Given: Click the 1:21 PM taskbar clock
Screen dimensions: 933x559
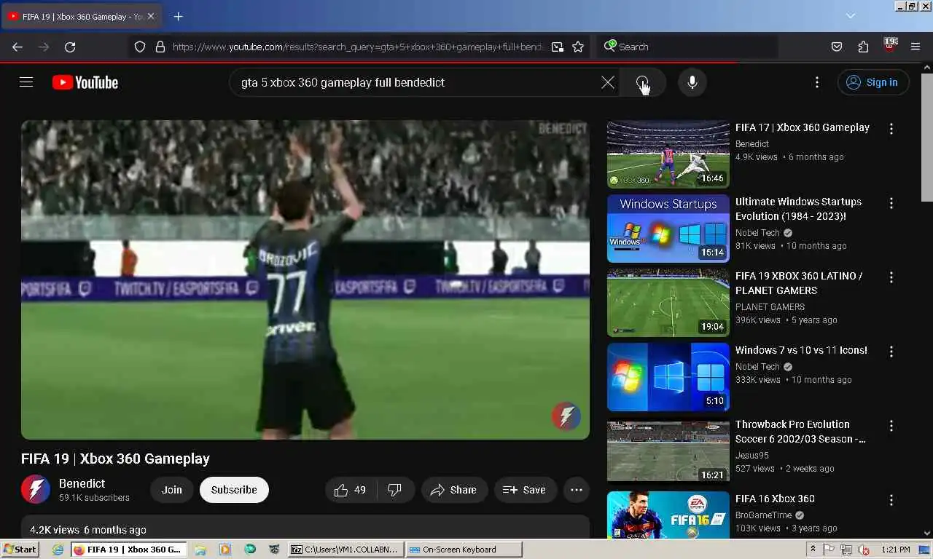Looking at the screenshot, I should coord(895,550).
